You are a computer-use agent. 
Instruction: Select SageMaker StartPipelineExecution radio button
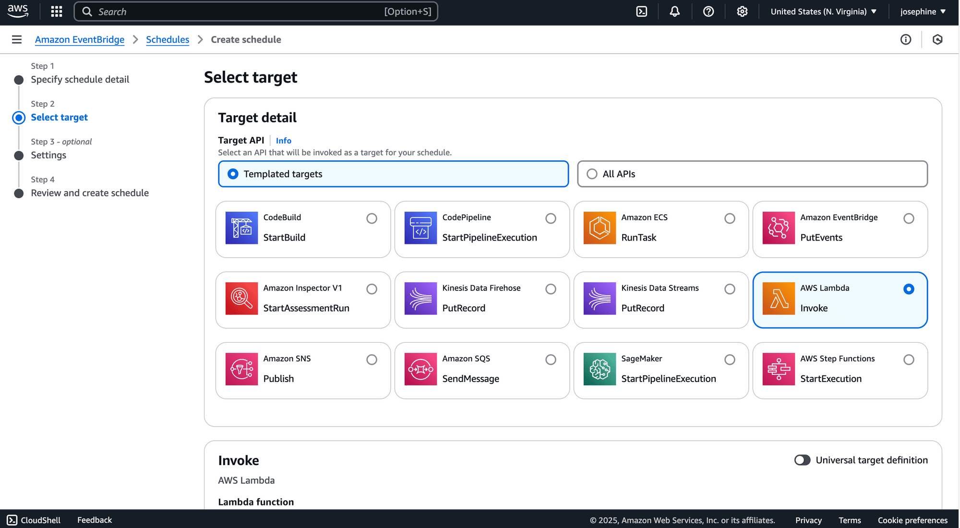730,360
